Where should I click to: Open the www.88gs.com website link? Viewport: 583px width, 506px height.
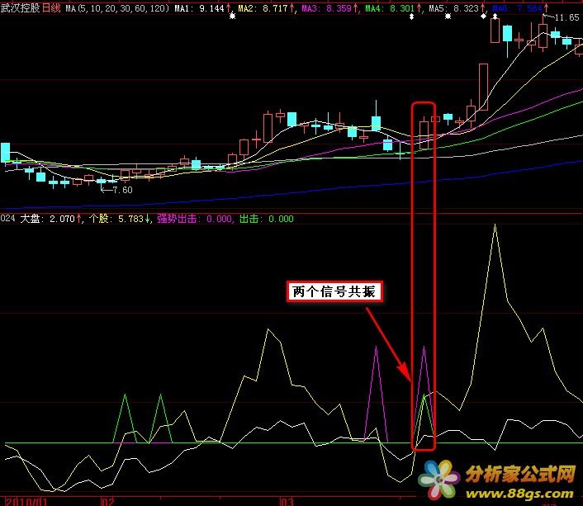[519, 493]
